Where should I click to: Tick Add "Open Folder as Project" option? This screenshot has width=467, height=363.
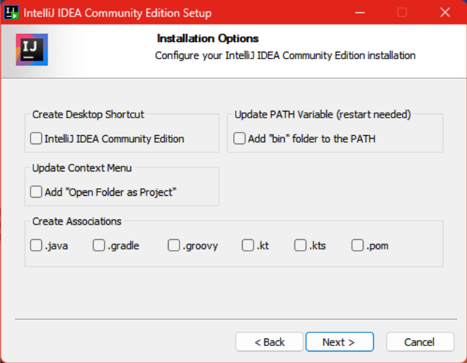pyautogui.click(x=36, y=192)
